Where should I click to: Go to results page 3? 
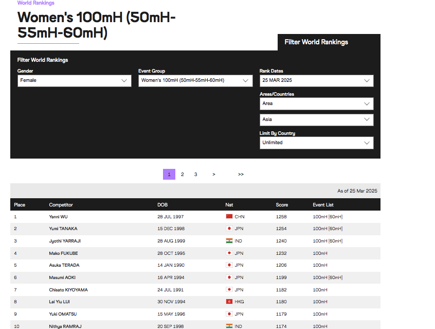(195, 175)
